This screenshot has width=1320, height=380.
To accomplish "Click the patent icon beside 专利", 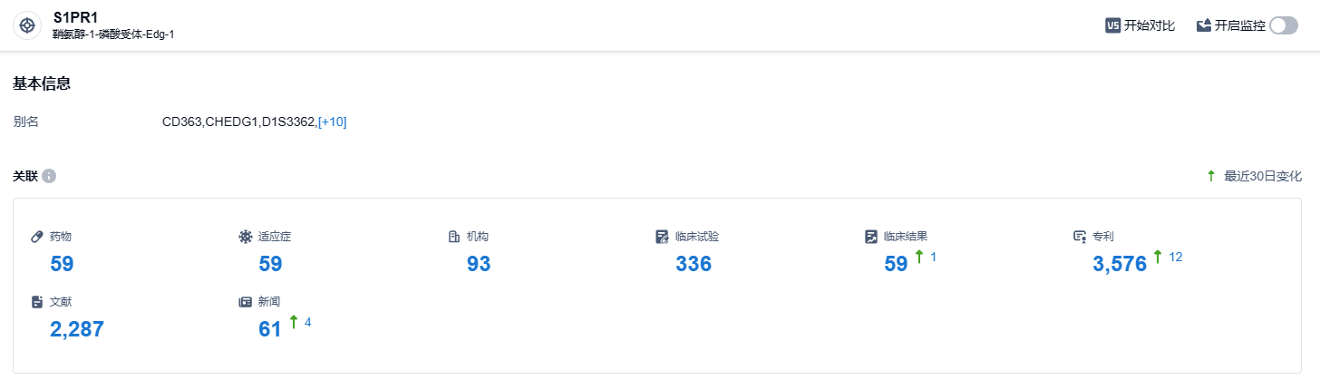I will point(1079,237).
